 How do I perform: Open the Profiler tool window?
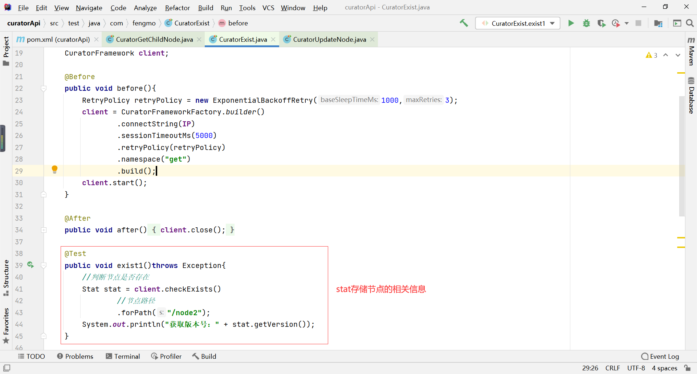coord(166,356)
